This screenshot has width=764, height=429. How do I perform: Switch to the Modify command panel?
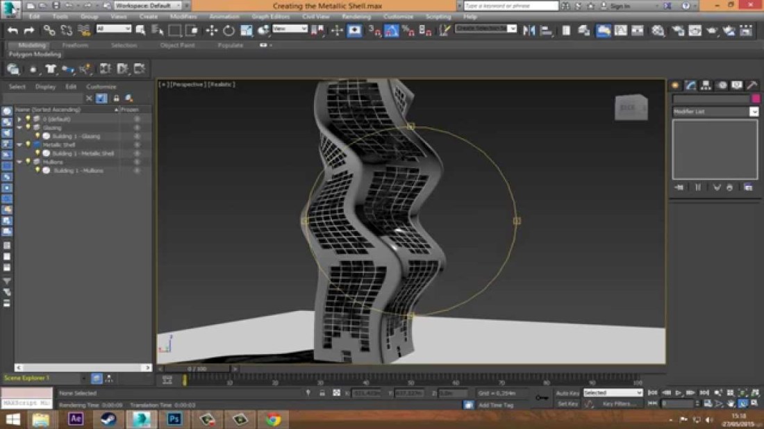click(691, 85)
